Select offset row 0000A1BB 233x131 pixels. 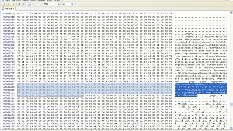coord(9,107)
